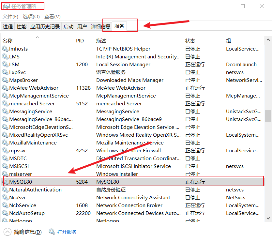
Task: Switch to the 详细信息 tab
Action: pos(100,26)
